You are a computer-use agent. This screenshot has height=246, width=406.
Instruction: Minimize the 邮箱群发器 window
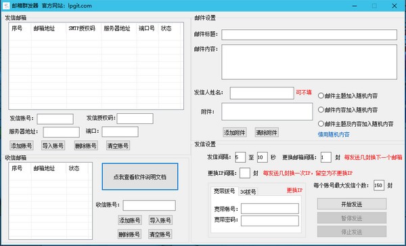coord(355,5)
